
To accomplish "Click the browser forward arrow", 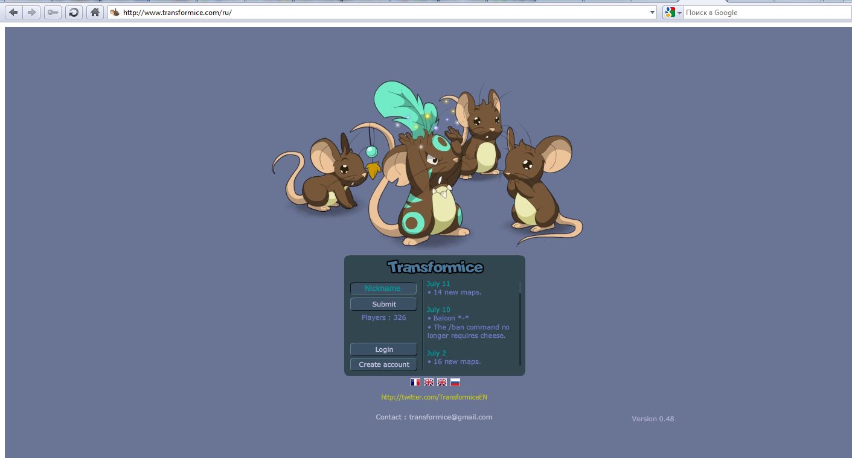I will [31, 12].
